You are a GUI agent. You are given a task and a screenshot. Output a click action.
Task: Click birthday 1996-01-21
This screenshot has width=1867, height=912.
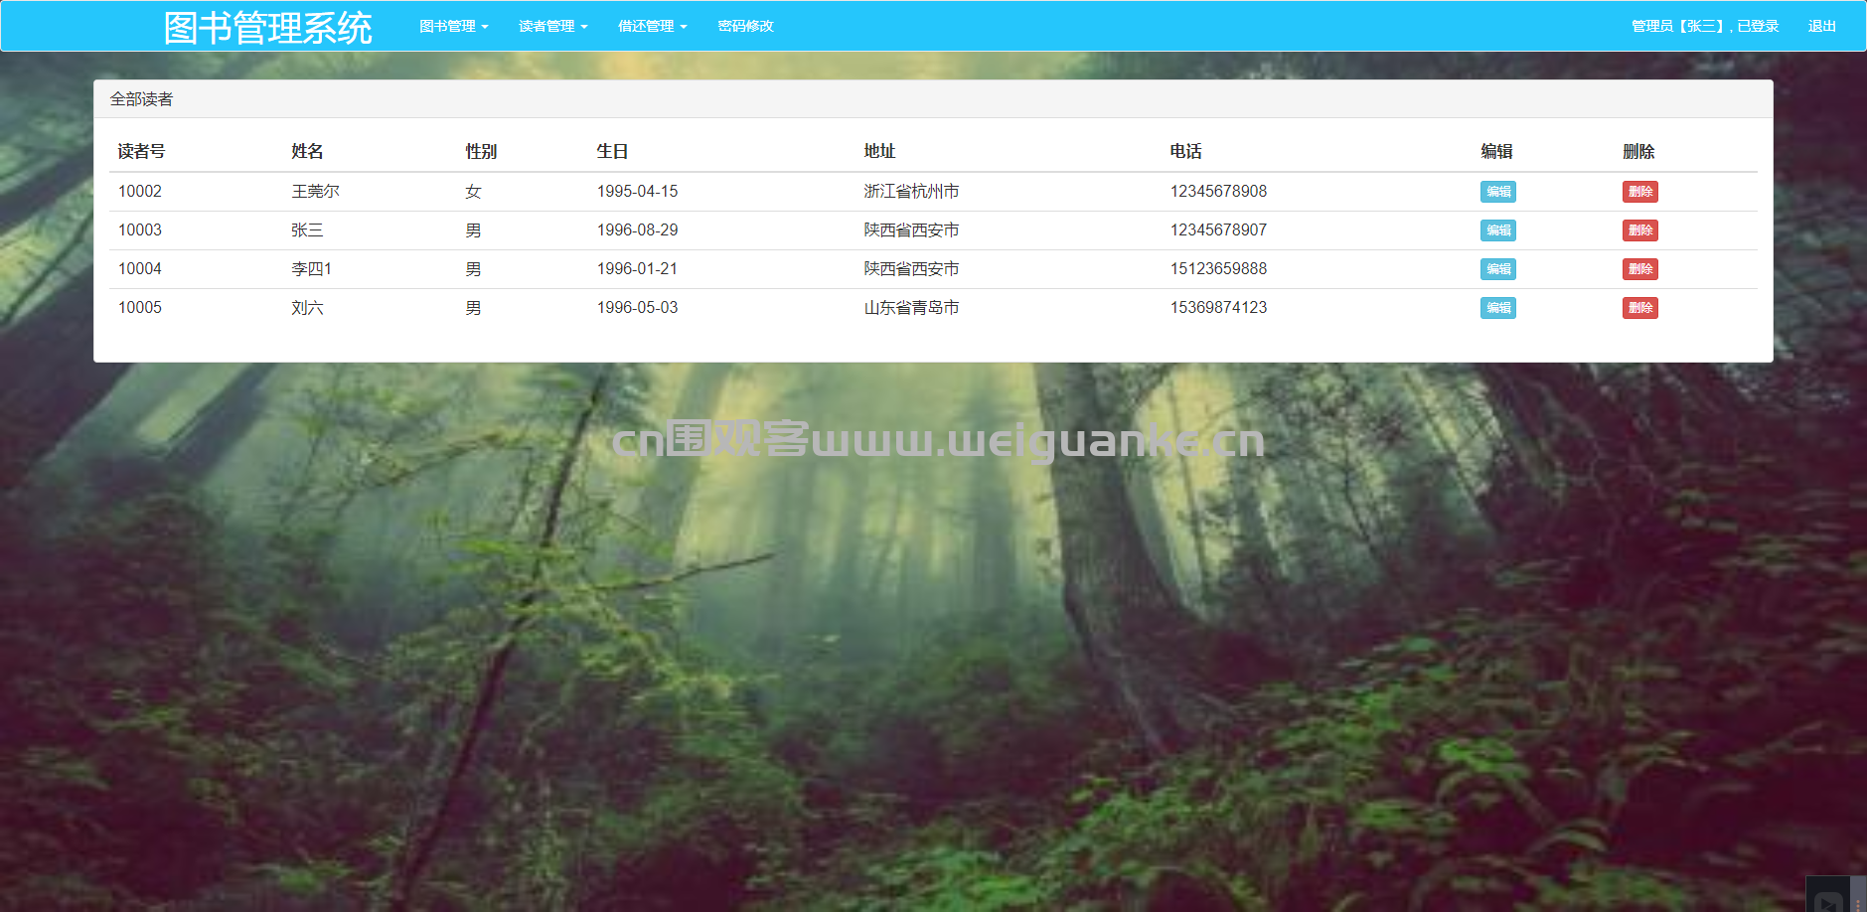pos(637,269)
